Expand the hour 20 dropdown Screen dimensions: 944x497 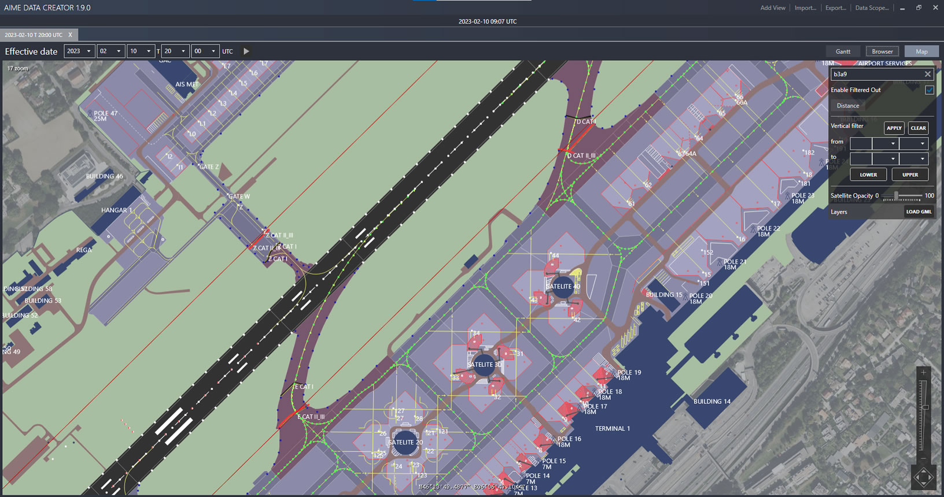click(176, 51)
